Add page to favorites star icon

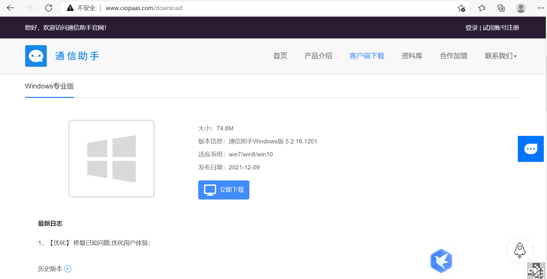[x=461, y=8]
